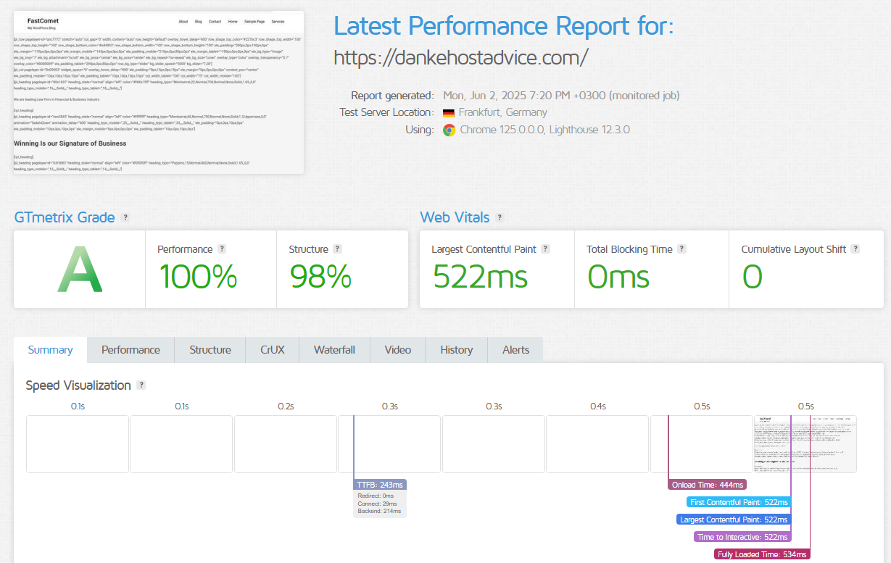Viewport: 891px width, 563px height.
Task: Click the TTFB: 243ms marker
Action: pyautogui.click(x=381, y=485)
